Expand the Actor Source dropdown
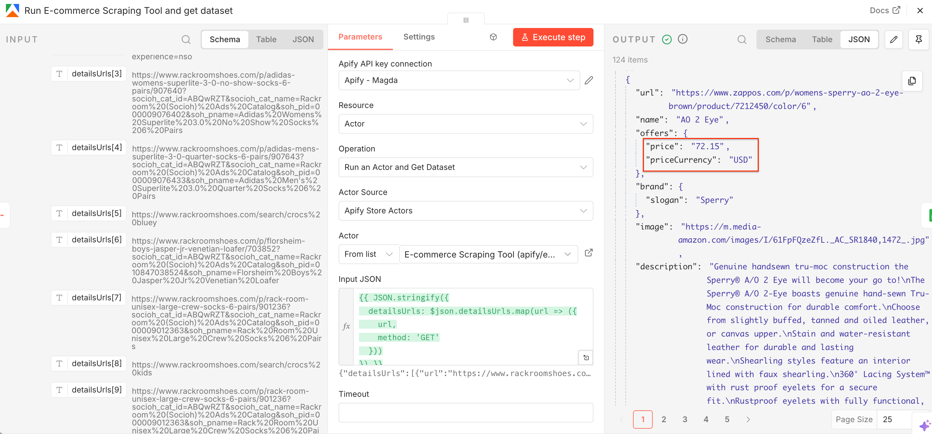This screenshot has height=434, width=932. click(x=465, y=210)
